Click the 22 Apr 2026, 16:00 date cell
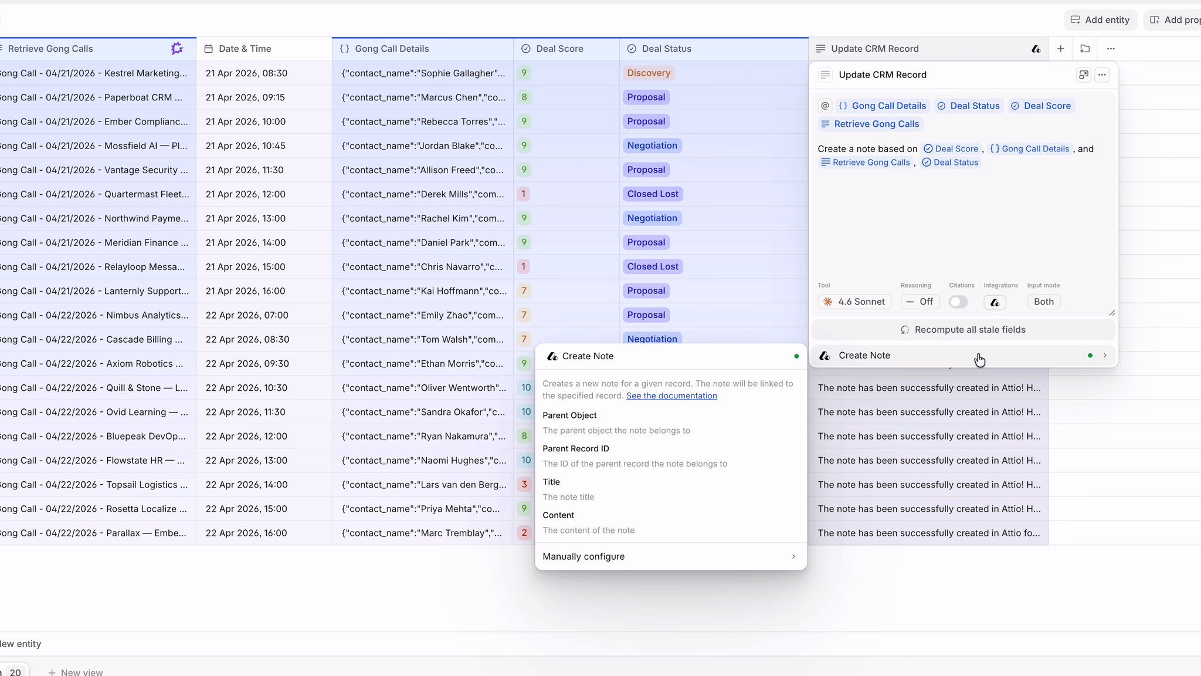Image resolution: width=1201 pixels, height=676 pixels. click(x=264, y=533)
